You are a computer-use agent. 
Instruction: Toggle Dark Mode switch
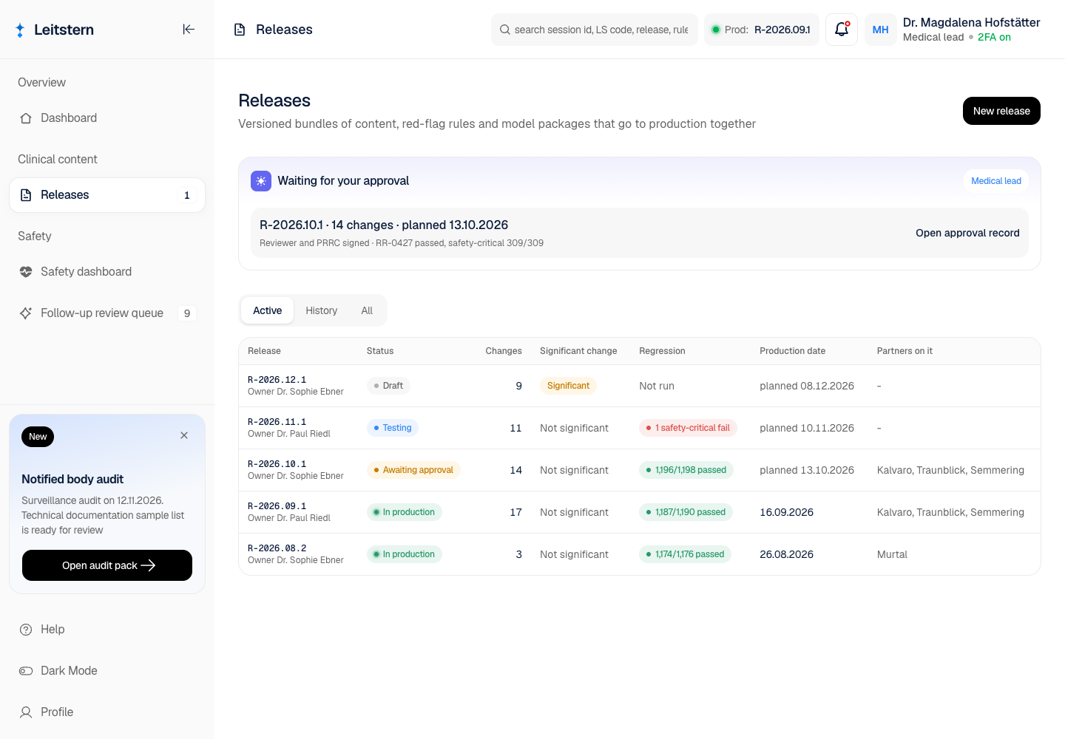(x=26, y=671)
